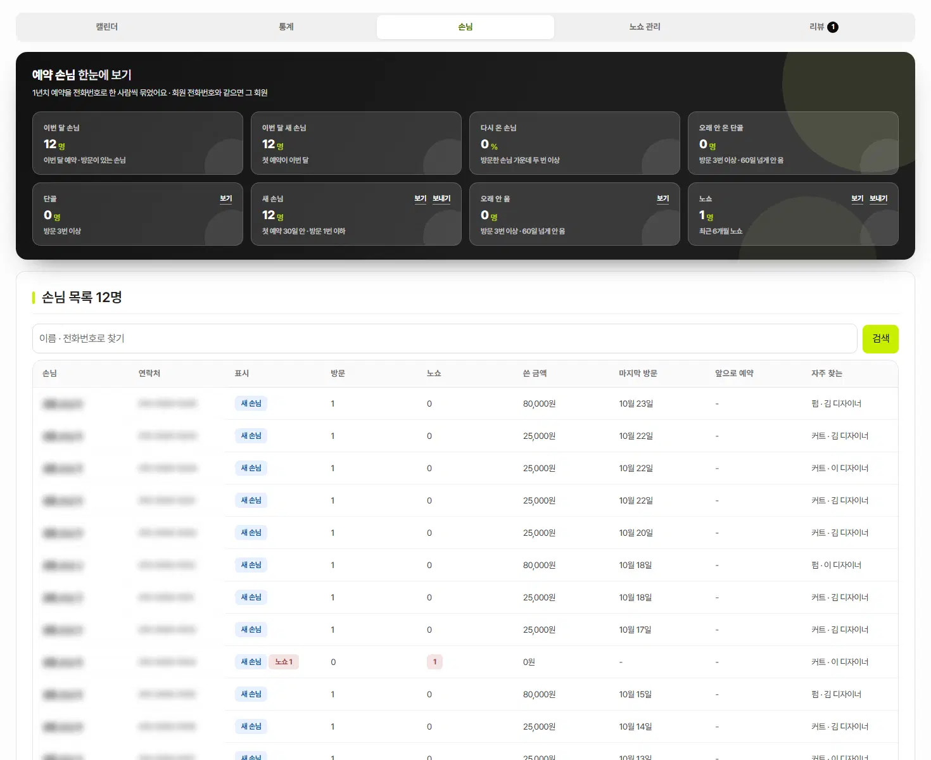This screenshot has width=931, height=760.
Task: Click the 앞으로 예약 column header
Action: 734,374
